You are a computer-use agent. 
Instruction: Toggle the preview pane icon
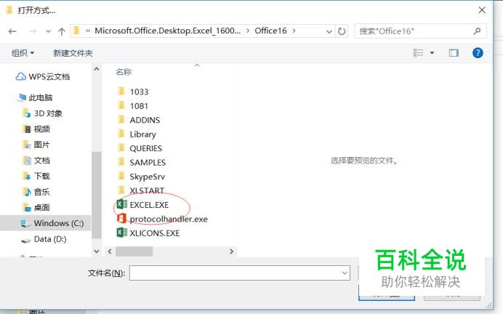[454, 53]
